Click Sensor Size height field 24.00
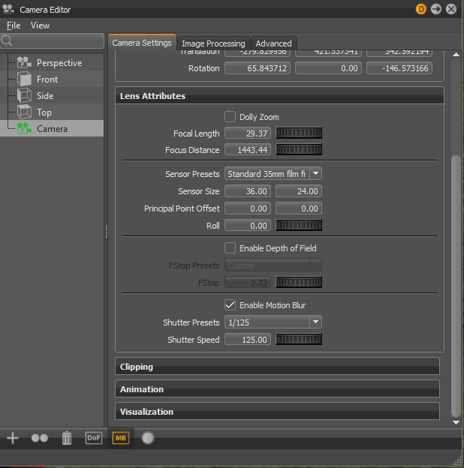Image resolution: width=464 pixels, height=468 pixels. [299, 191]
